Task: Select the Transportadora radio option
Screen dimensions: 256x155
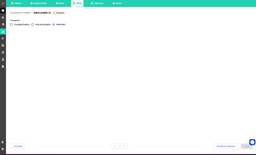Action: (x=11, y=24)
